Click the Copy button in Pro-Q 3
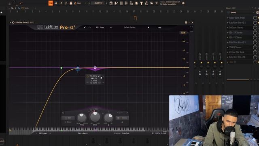The height and width of the screenshot is (146, 259). (102, 27)
